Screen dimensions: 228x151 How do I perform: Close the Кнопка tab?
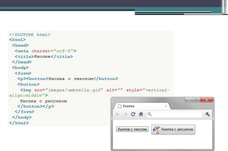166,106
